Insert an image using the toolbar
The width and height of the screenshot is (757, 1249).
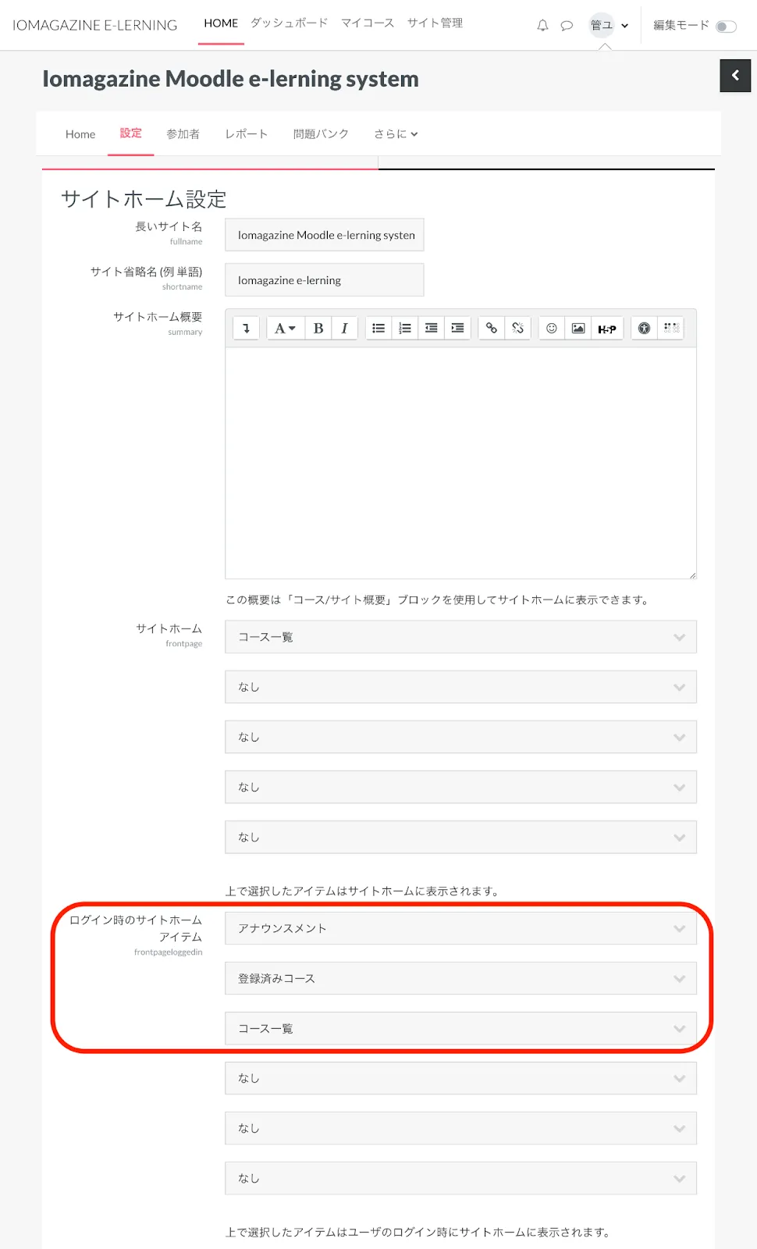pyautogui.click(x=578, y=329)
